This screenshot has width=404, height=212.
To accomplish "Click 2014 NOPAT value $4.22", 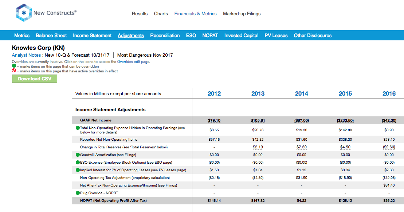I will (x=302, y=201).
